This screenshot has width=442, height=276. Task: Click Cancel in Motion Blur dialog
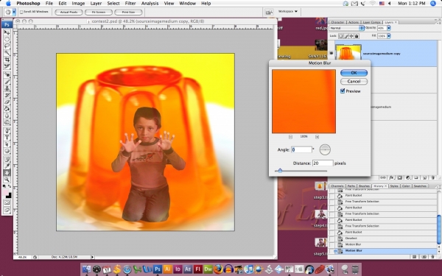pyautogui.click(x=354, y=82)
